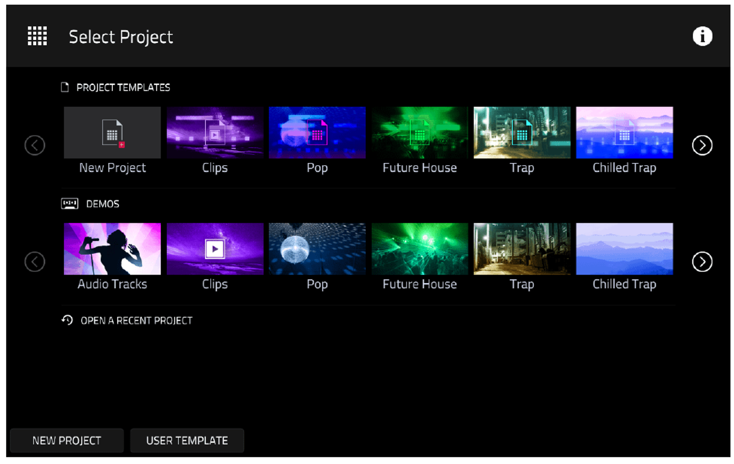Open the Chilled Trap demo thumbnail
This screenshot has height=464, width=734.
click(x=625, y=249)
